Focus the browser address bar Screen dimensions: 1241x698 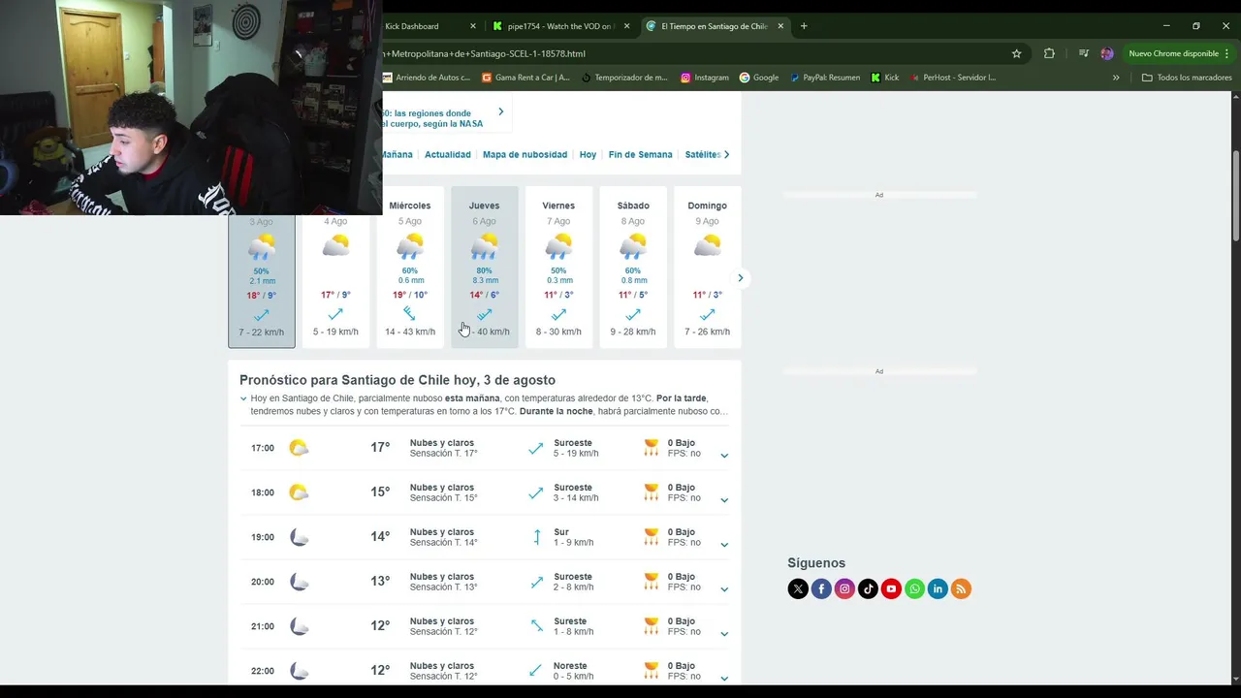(x=693, y=53)
